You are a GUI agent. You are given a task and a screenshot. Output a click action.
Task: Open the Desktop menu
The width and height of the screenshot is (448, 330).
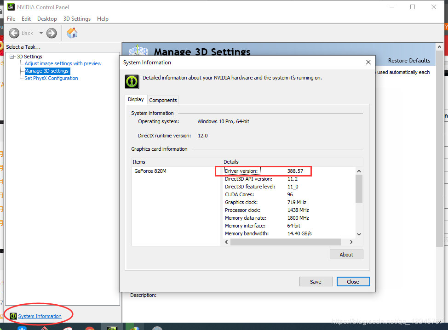(x=47, y=19)
